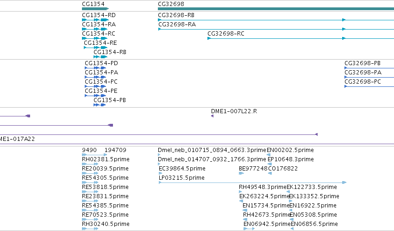Select the 194709 EST label

(x=115, y=150)
